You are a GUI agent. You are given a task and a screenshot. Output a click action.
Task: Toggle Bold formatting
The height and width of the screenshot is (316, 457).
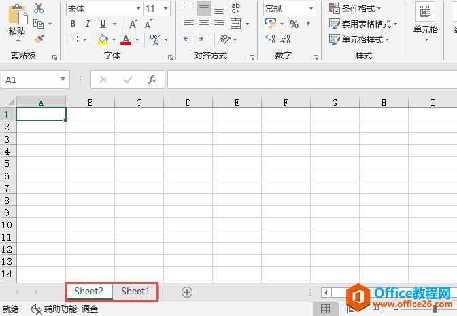[x=73, y=24]
